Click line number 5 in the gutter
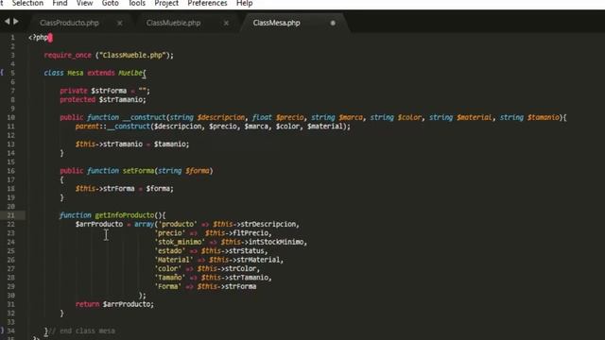Screen dimensions: 605x340 pos(12,73)
